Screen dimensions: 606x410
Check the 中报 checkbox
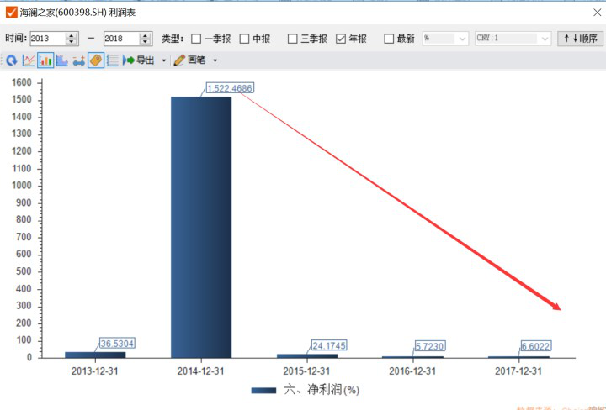pyautogui.click(x=244, y=39)
